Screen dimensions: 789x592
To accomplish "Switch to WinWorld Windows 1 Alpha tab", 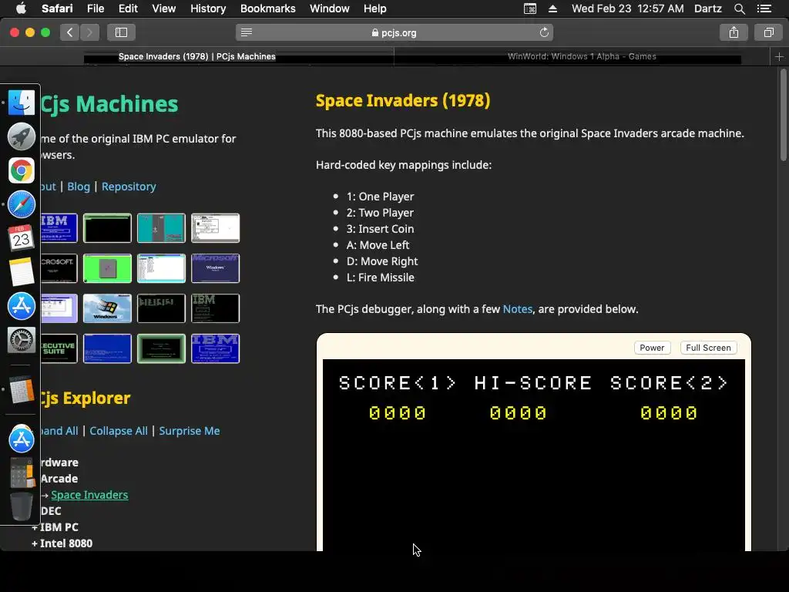I will click(x=582, y=56).
